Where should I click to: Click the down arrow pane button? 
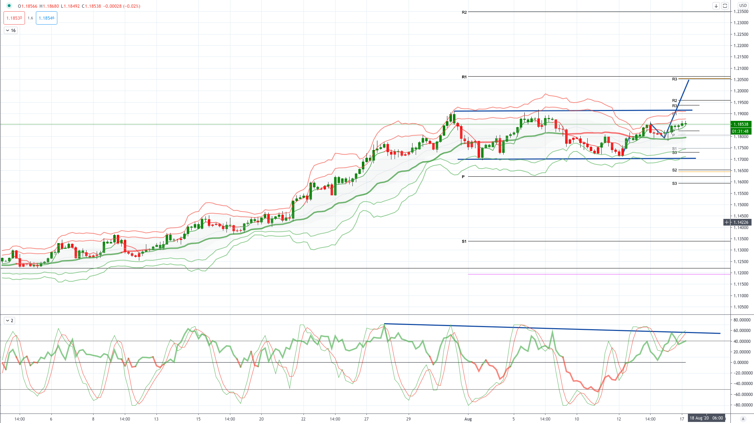(716, 6)
